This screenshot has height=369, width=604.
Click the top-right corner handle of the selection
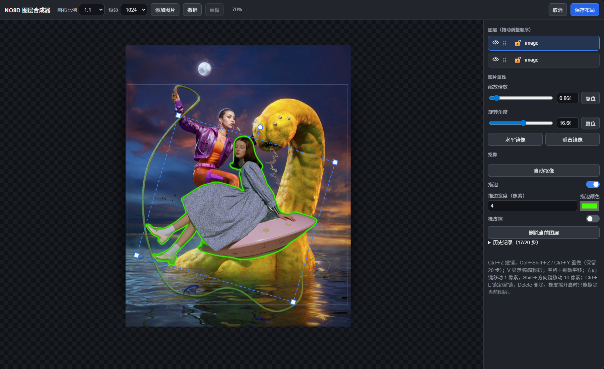coord(335,162)
